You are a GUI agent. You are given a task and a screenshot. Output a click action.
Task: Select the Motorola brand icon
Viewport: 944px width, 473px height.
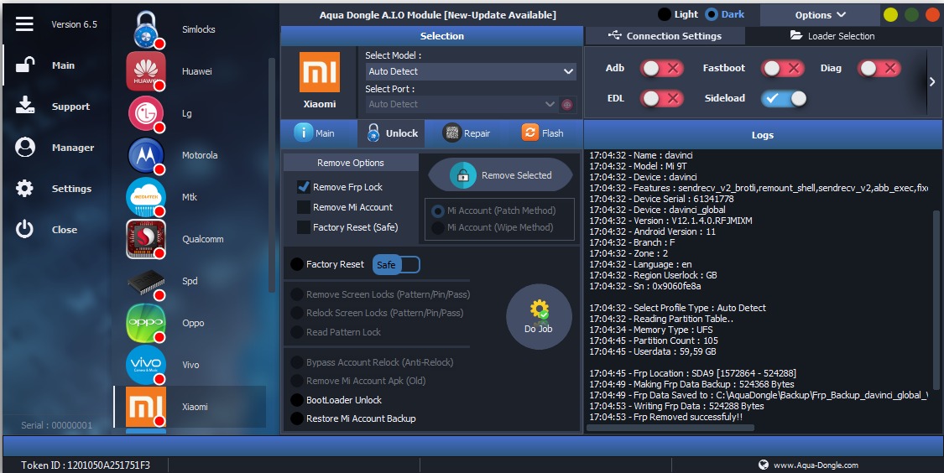[146, 155]
